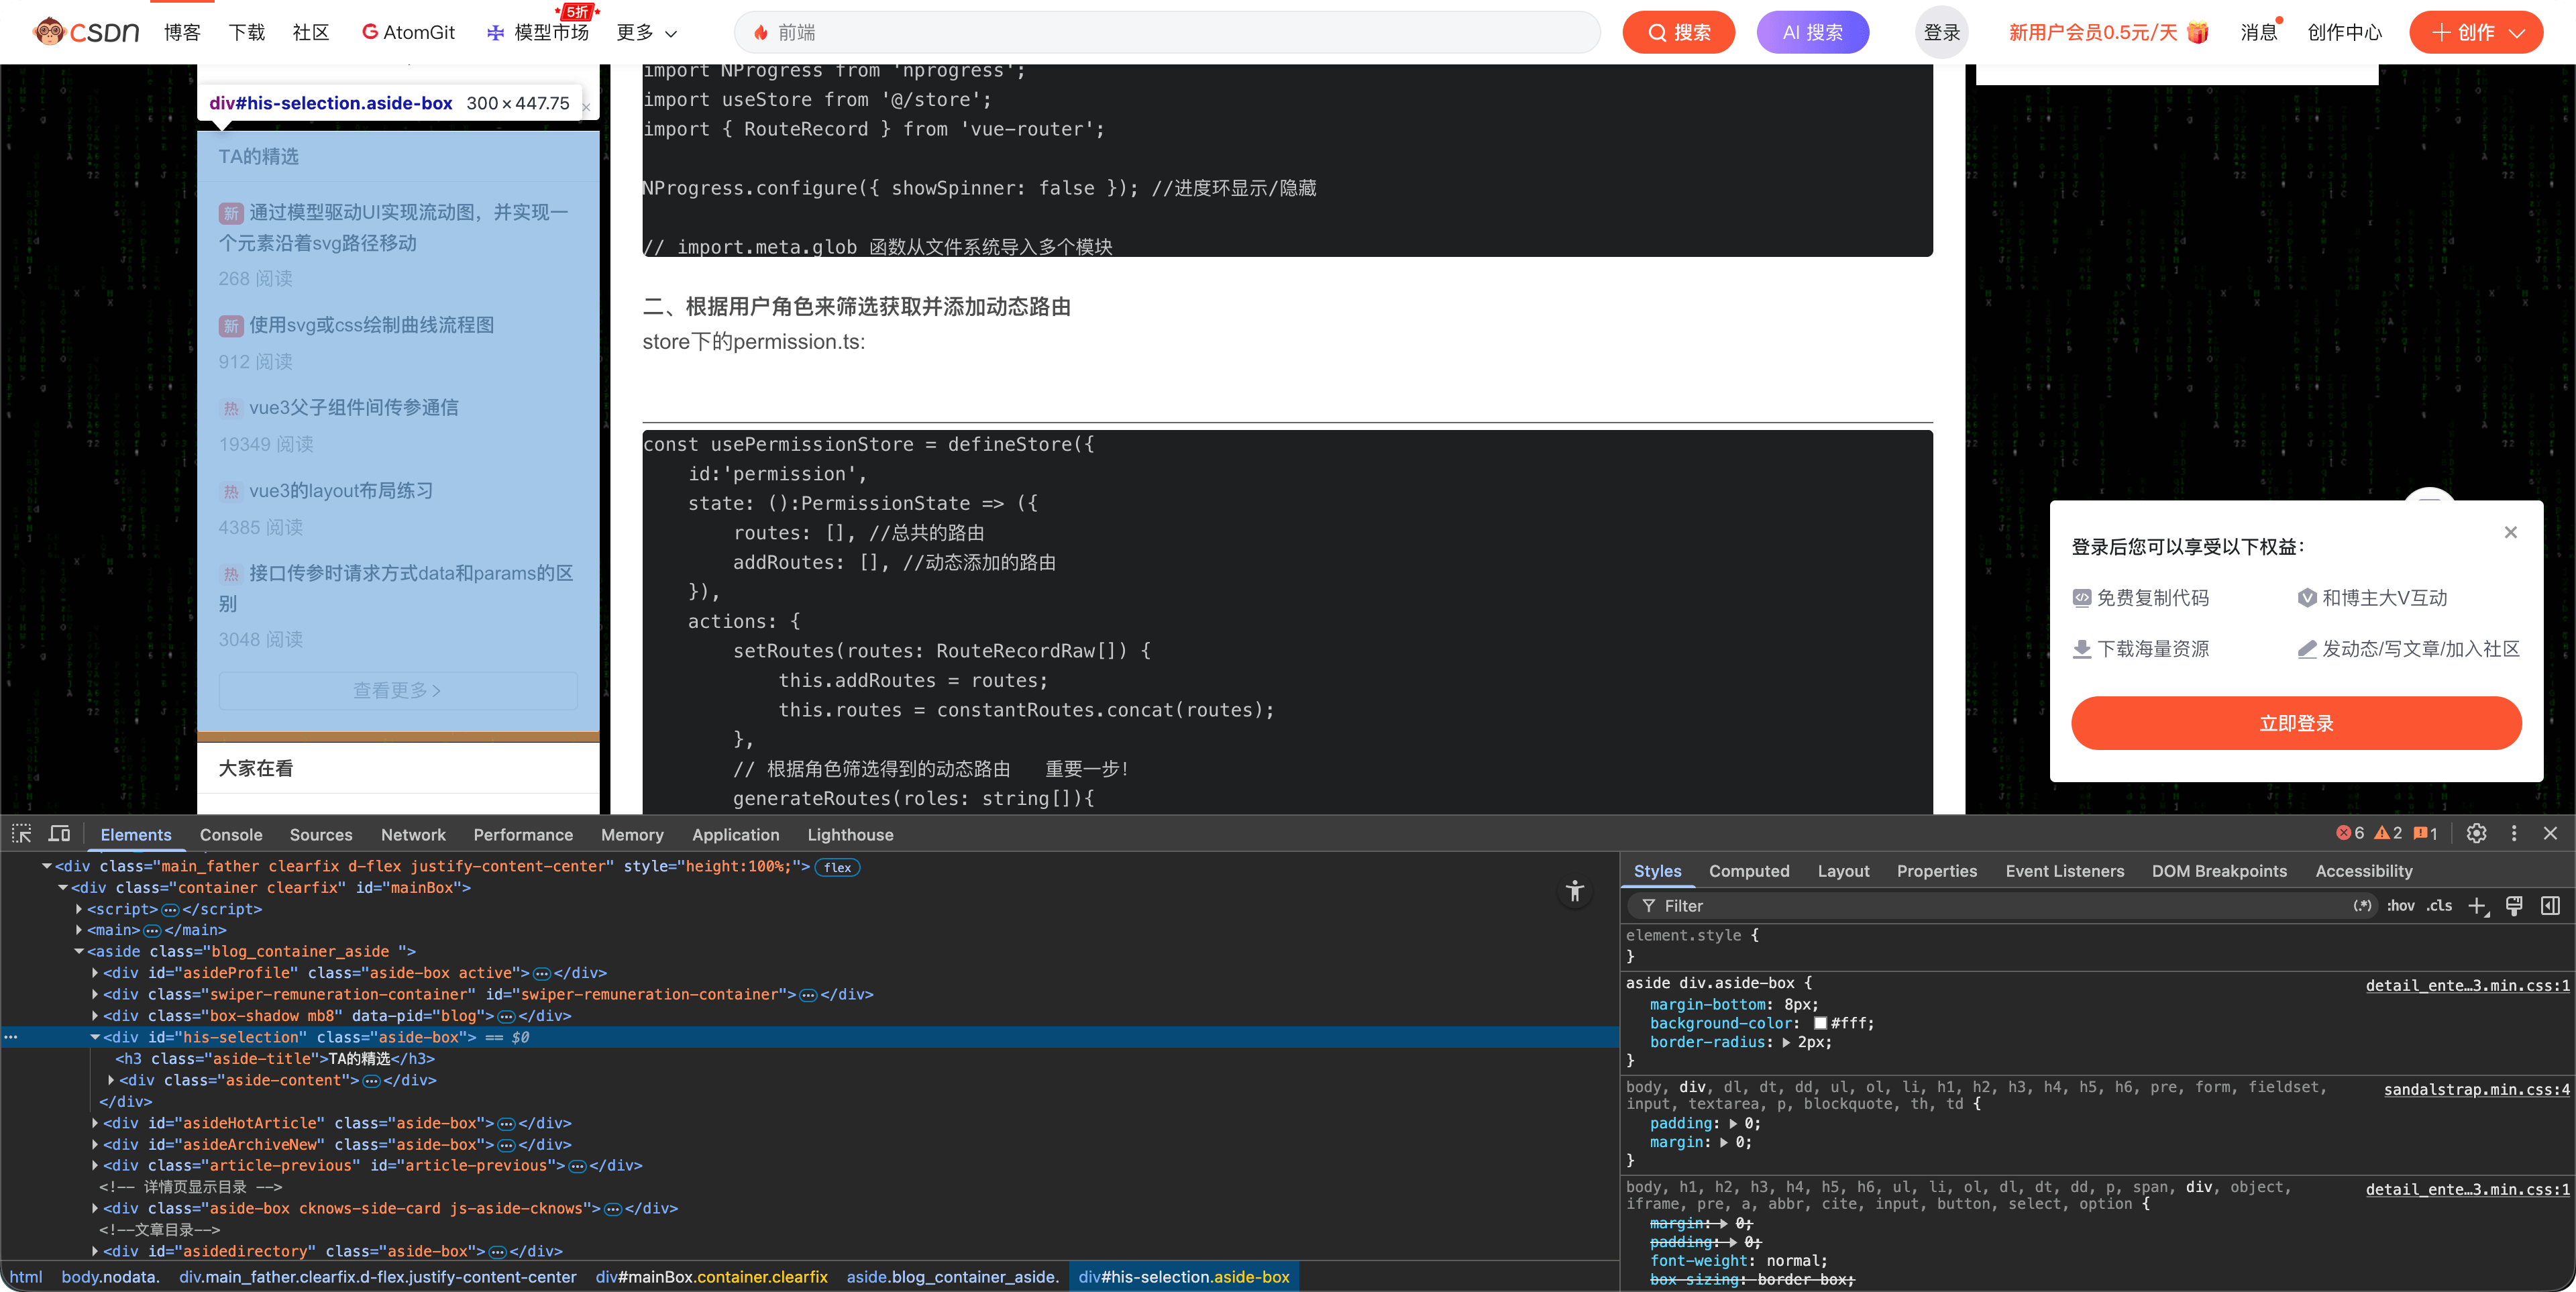Switch to the Performance tab
Screen dimensions: 2576x1292
[x=523, y=835]
